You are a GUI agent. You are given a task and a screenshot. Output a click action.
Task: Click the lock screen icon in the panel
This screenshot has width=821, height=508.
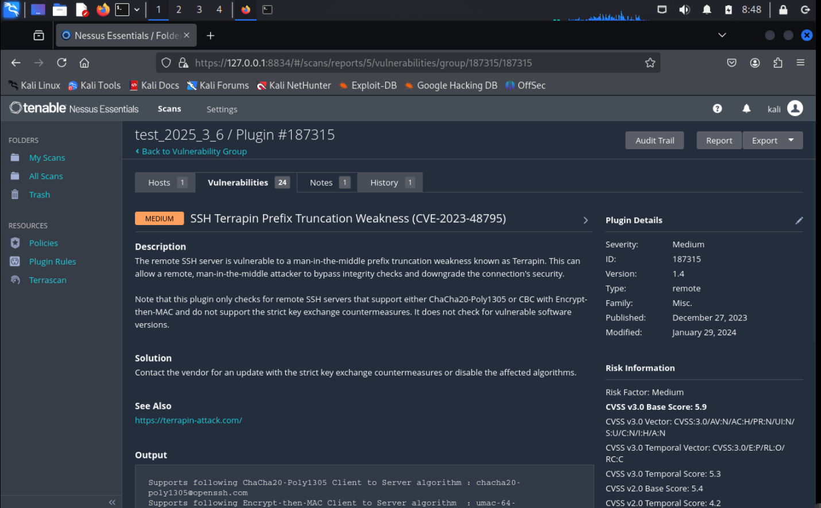783,10
